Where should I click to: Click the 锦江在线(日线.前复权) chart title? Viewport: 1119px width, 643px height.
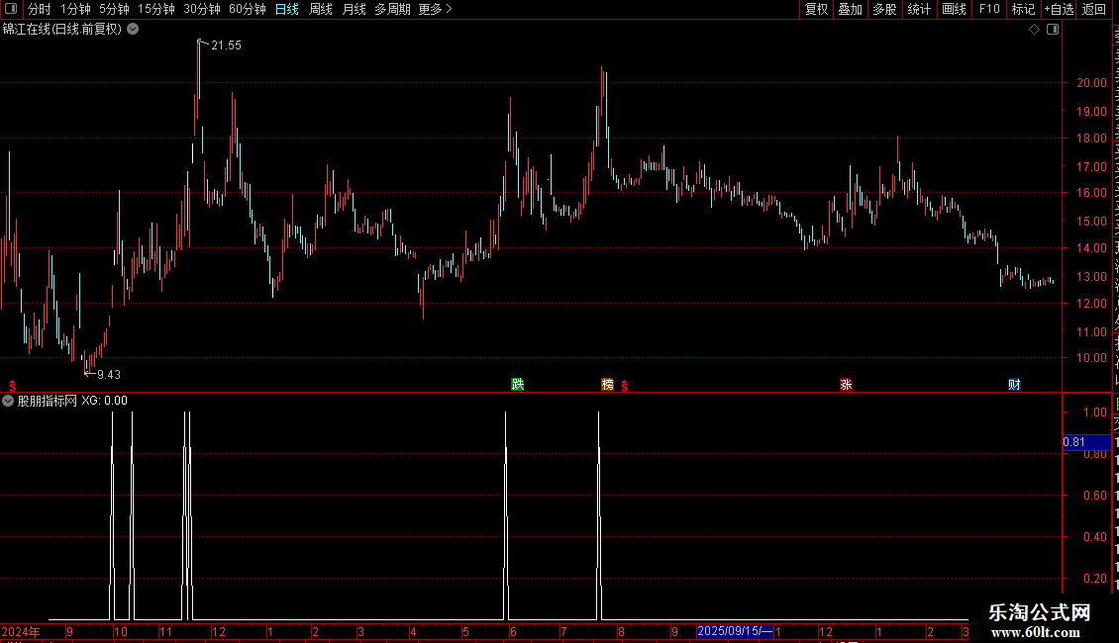click(x=62, y=30)
